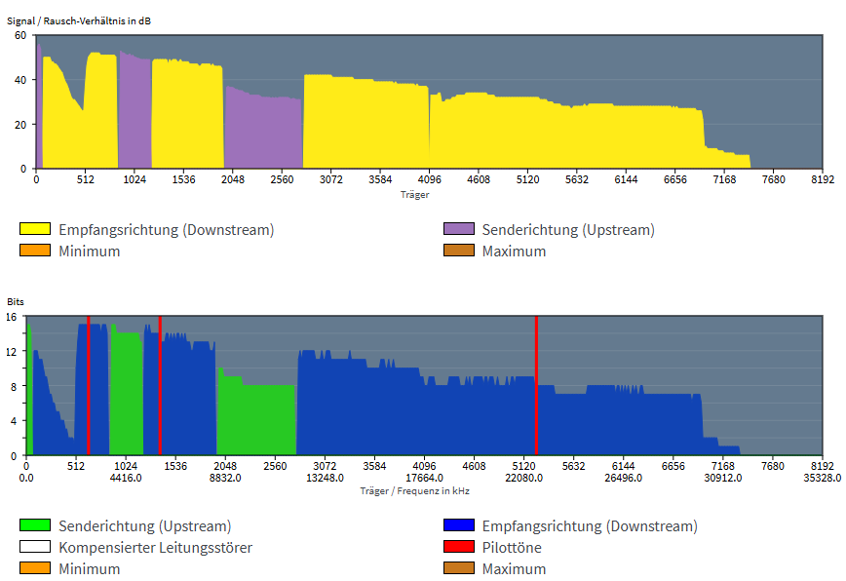Click the blue Downstream legend swatch
Image resolution: width=846 pixels, height=581 pixels.
pos(458,526)
